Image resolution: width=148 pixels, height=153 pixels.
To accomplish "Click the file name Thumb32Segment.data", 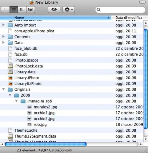I will pos(35,136).
